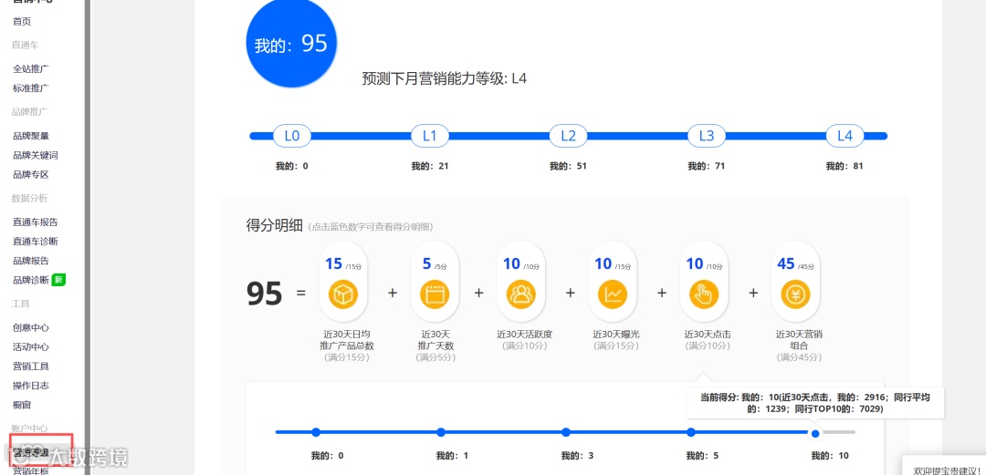Click blue score 45 for 营销组合

(x=786, y=263)
